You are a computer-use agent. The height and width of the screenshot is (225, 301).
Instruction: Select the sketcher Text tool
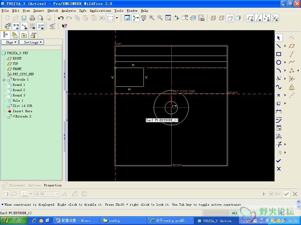(279, 136)
